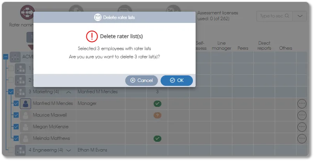Click the orange pending status for Maurice Maxwell

click(x=157, y=115)
